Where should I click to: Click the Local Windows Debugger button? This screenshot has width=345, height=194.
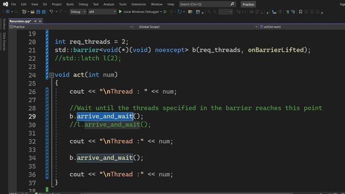(141, 12)
